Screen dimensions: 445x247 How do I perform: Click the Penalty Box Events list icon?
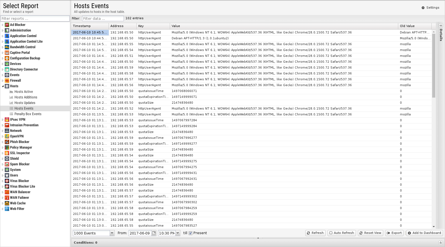click(x=11, y=114)
